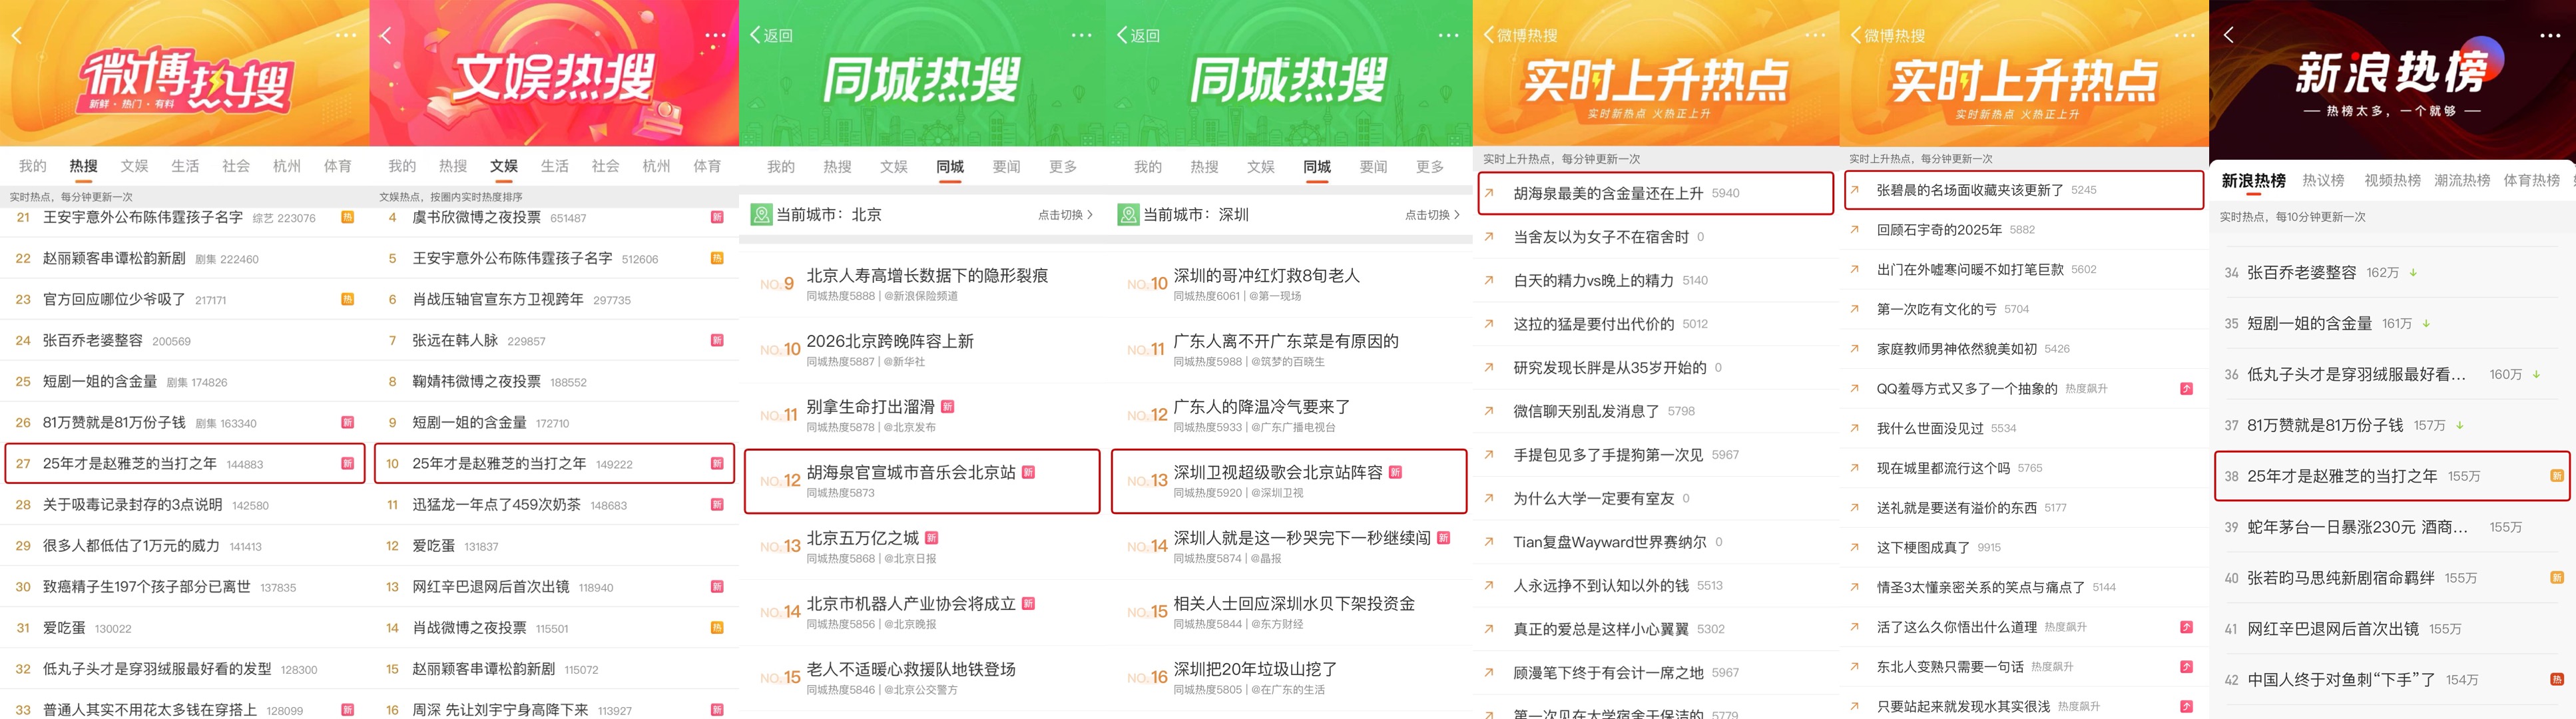Open 胡海泉官宣城市音乐会北京站 topic
The height and width of the screenshot is (719, 2576).
pos(910,473)
